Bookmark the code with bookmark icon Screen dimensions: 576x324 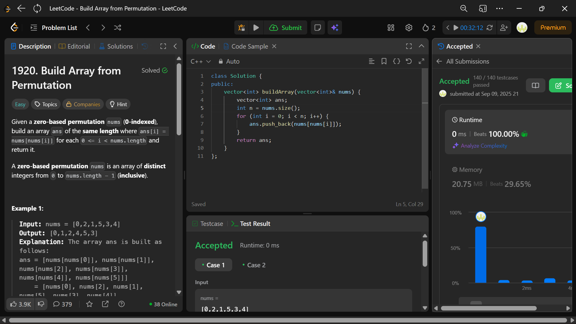click(384, 61)
